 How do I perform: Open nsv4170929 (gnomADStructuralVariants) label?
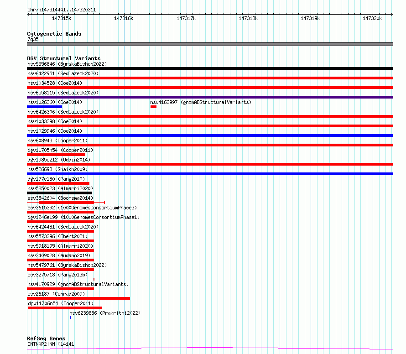(78, 284)
